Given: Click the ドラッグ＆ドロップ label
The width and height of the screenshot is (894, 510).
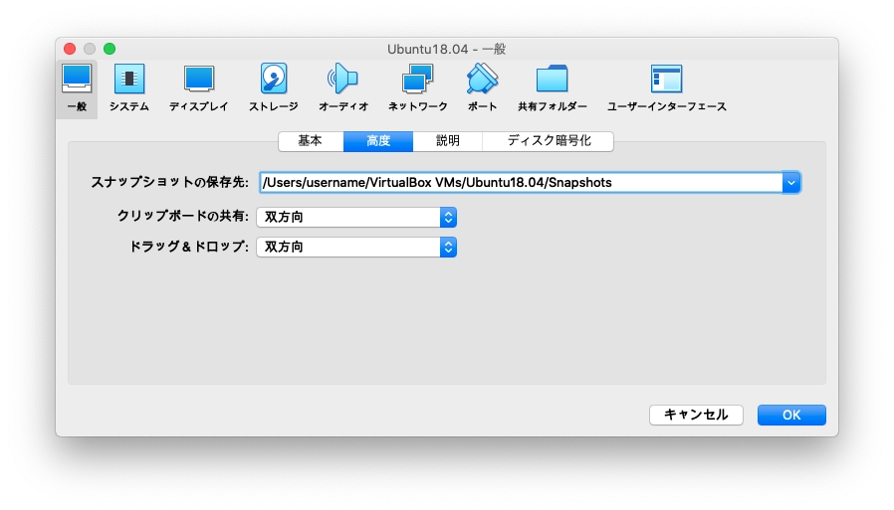Looking at the screenshot, I should pyautogui.click(x=189, y=247).
